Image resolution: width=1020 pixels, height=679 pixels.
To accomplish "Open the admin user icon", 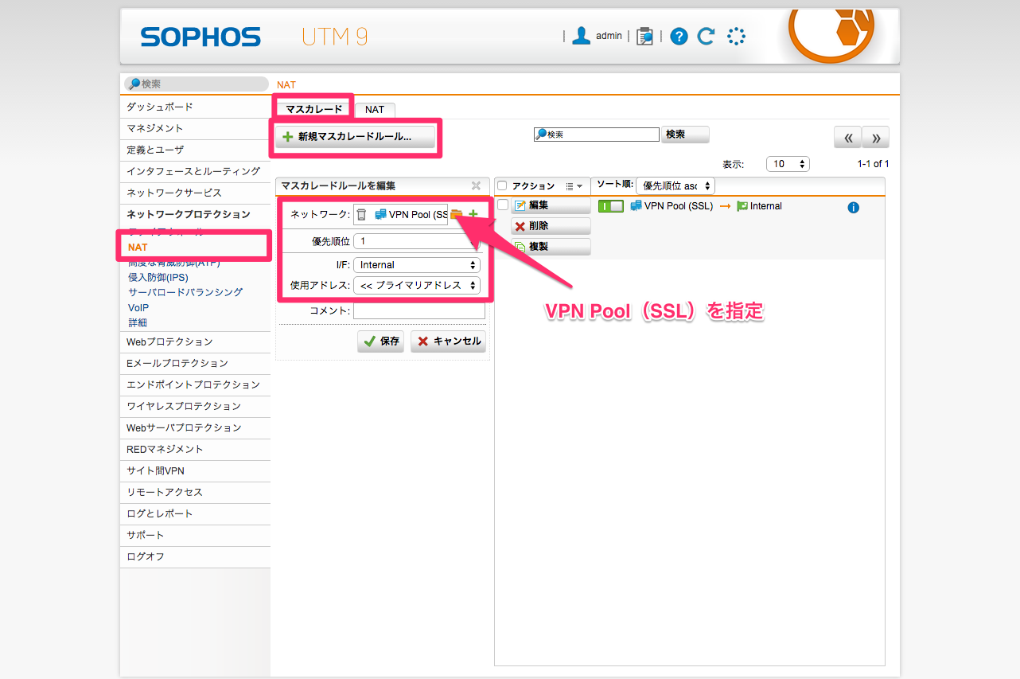I will pyautogui.click(x=582, y=36).
